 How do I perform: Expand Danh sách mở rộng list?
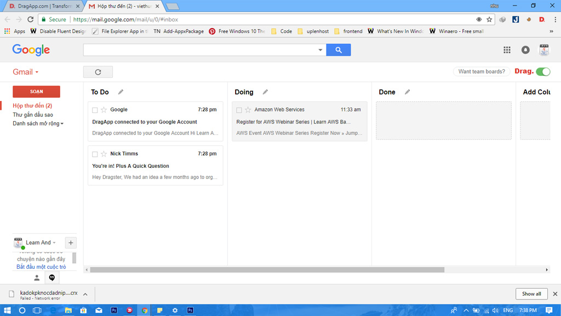click(38, 123)
